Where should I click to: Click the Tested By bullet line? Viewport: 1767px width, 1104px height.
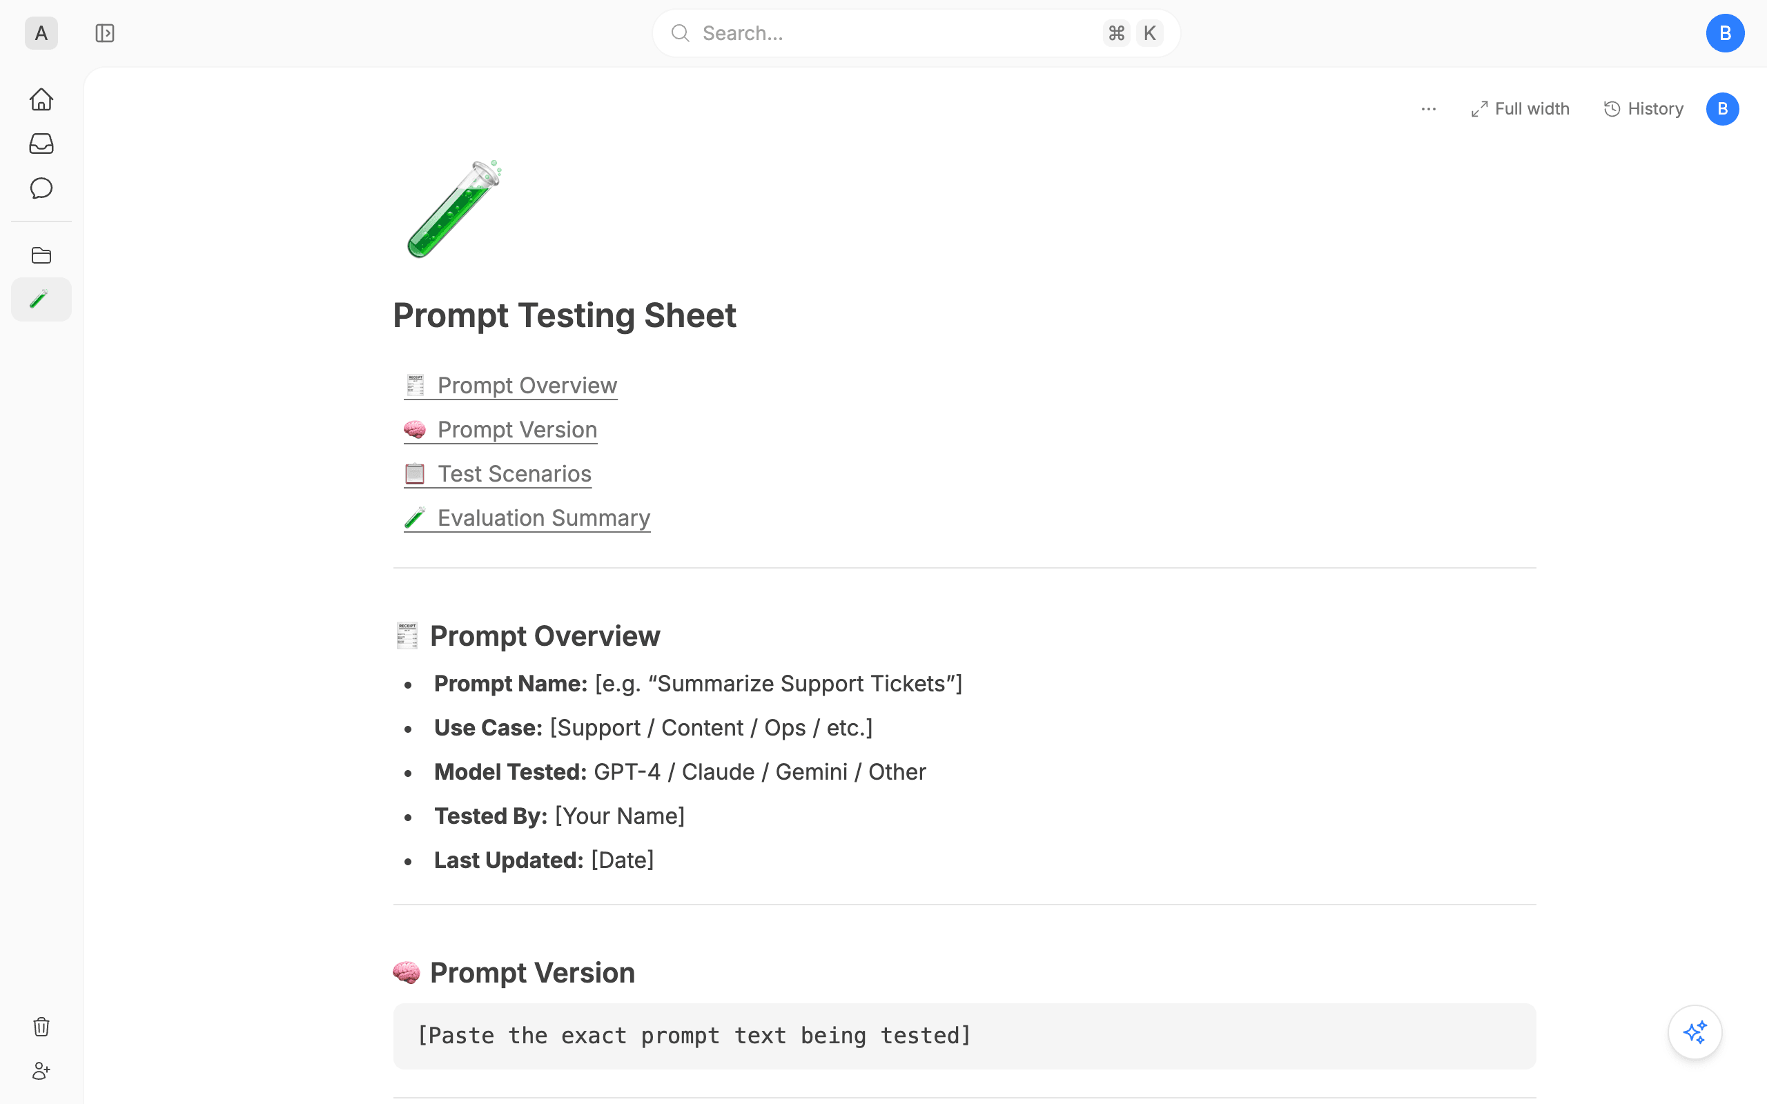(559, 816)
